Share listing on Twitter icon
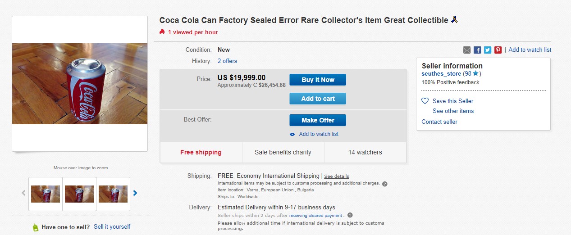571x235 pixels. (x=488, y=50)
